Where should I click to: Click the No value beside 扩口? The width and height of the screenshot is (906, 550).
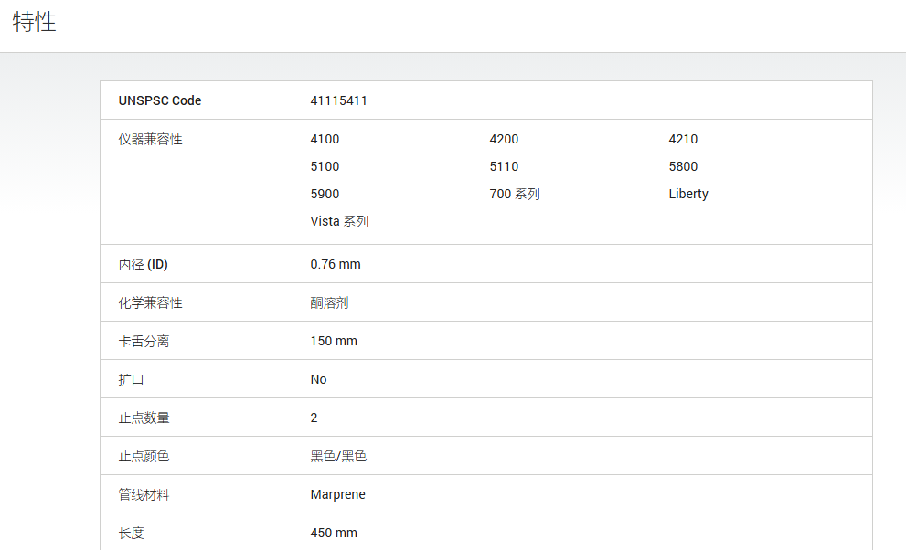(x=318, y=379)
